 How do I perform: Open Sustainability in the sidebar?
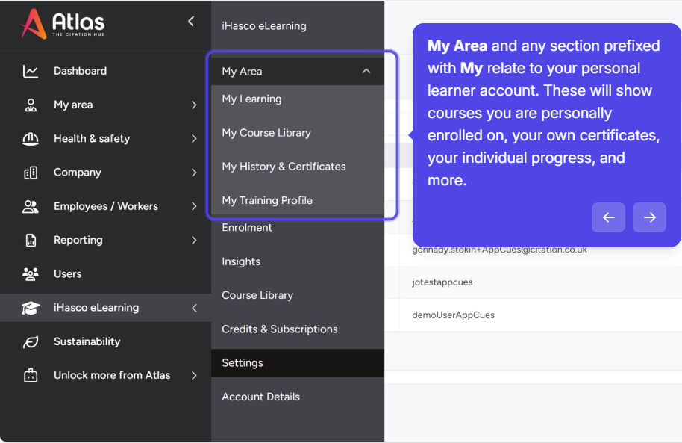pyautogui.click(x=87, y=341)
